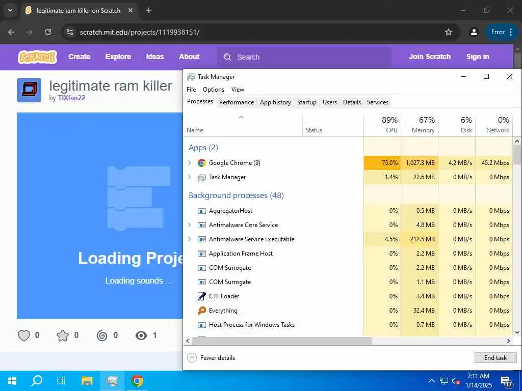This screenshot has height=391, width=522.
Task: Expand Antimalware Service Executable
Action: (x=190, y=239)
